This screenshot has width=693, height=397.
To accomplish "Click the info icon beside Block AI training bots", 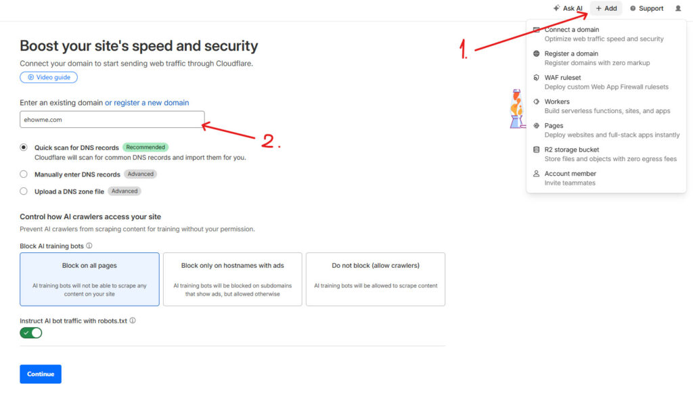I will [89, 246].
